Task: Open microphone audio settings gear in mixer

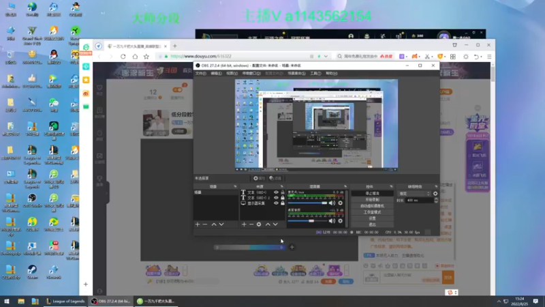Action: click(340, 203)
